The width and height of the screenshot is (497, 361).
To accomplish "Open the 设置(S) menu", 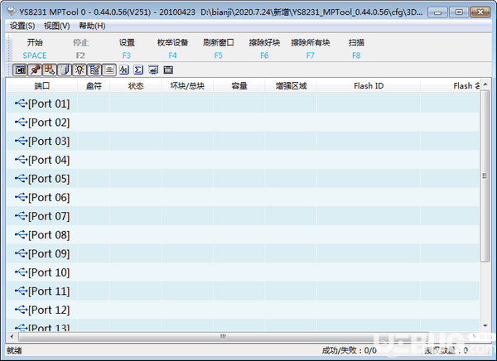I will click(22, 26).
